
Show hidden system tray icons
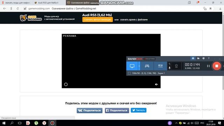176,123
